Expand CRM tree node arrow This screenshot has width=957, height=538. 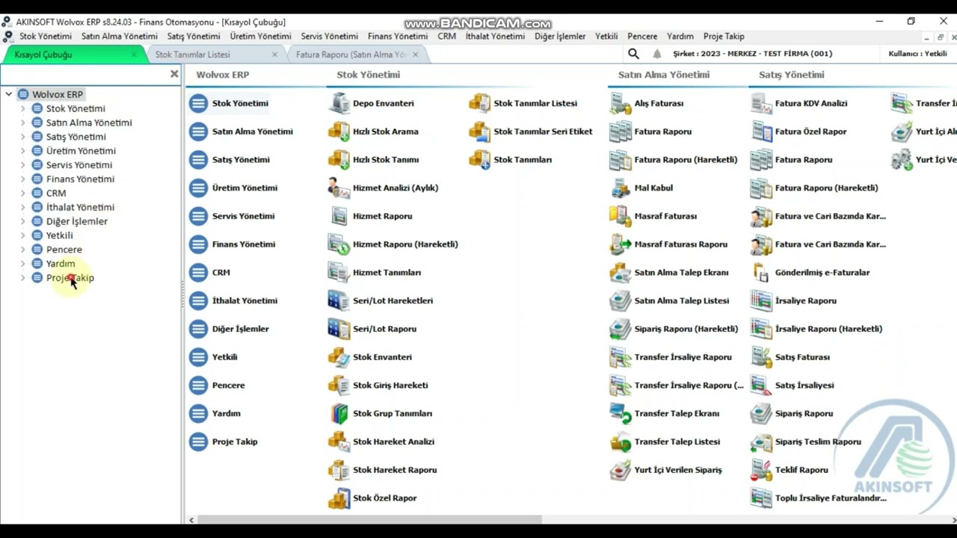(22, 193)
